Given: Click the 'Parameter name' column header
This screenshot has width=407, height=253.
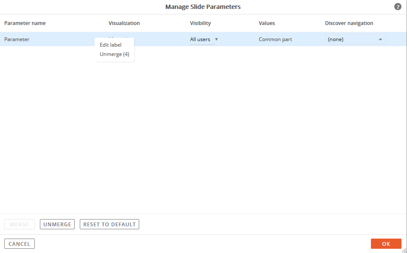Looking at the screenshot, I should click(x=25, y=23).
